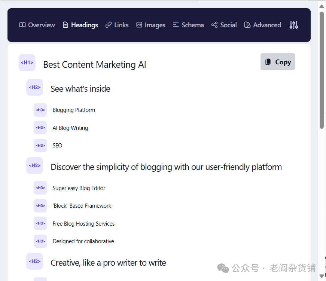
Task: Click H3 badge next to Blogging Platform
Action: click(x=40, y=110)
